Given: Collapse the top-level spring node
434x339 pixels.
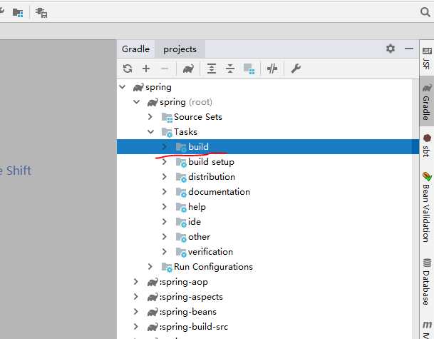Looking at the screenshot, I should pos(123,87).
